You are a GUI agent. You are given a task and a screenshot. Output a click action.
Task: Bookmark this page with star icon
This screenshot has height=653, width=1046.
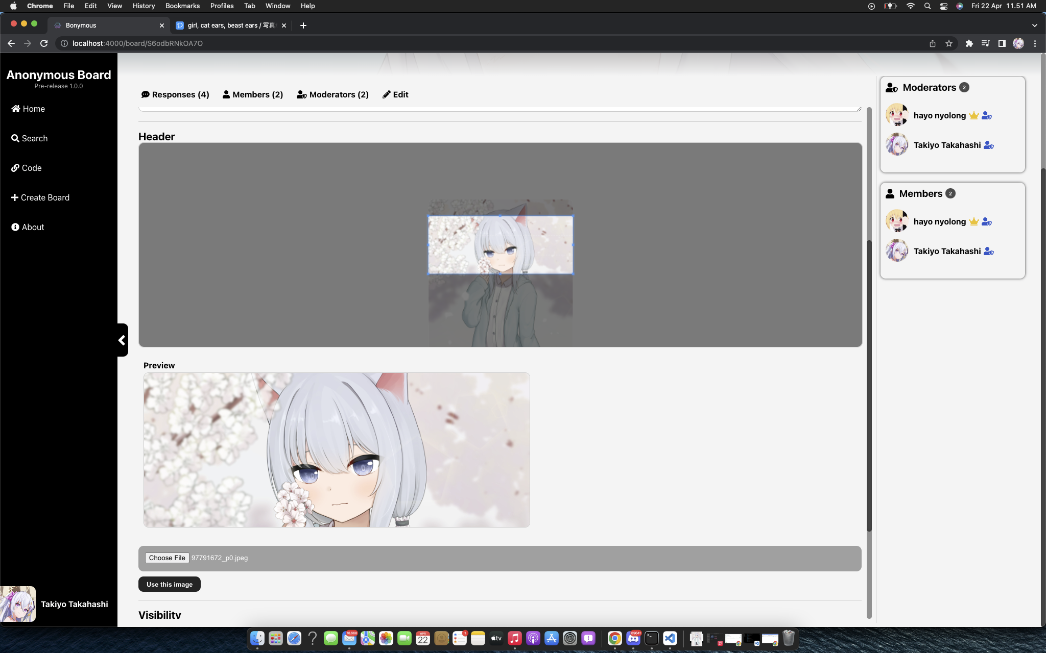click(x=949, y=43)
